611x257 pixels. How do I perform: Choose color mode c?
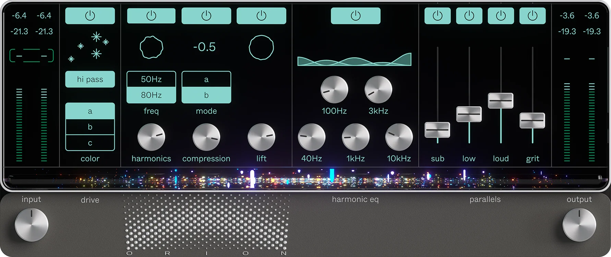click(x=90, y=143)
